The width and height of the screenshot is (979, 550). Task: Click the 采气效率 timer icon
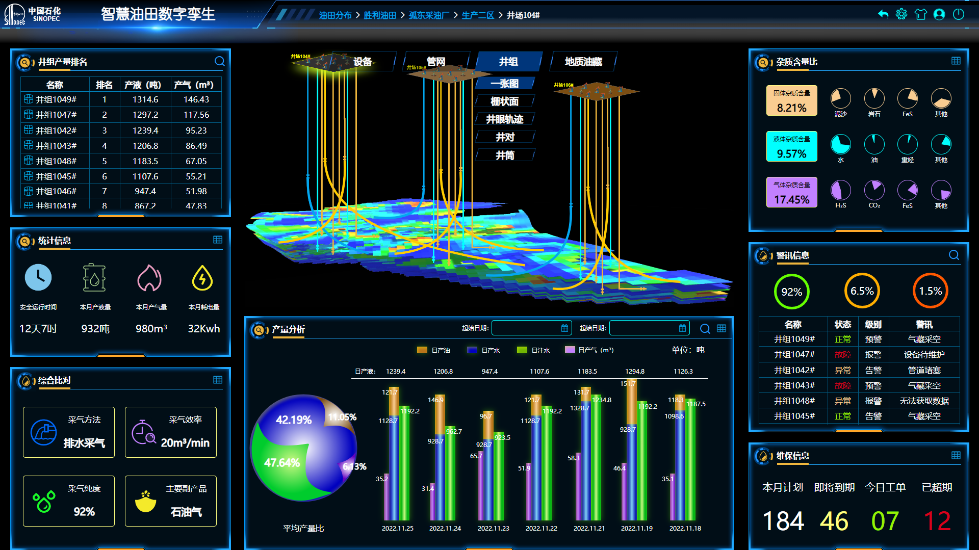144,432
